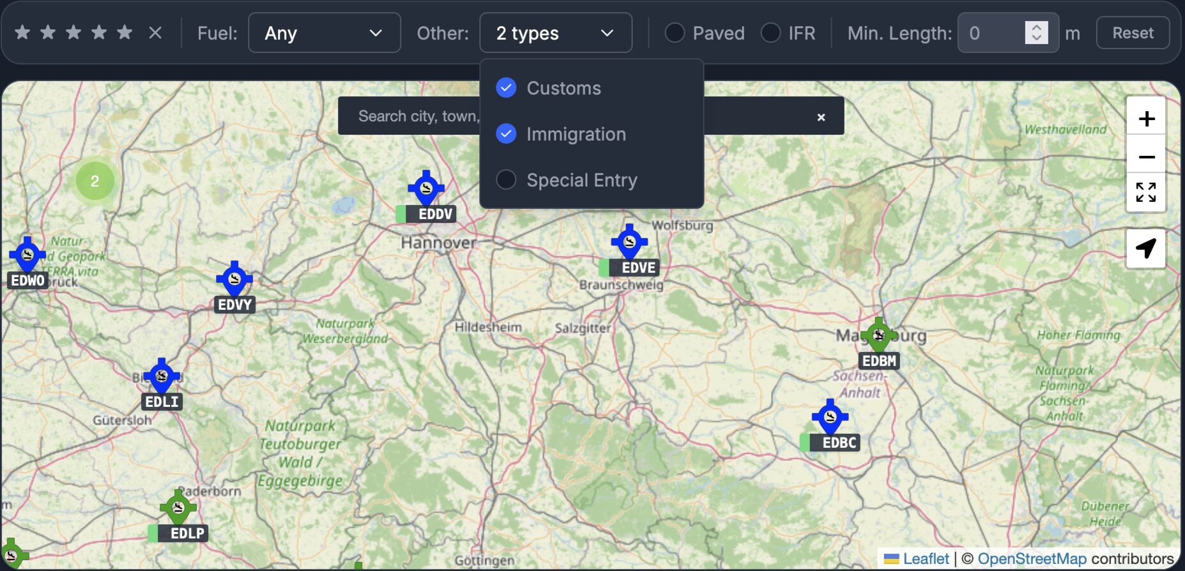Click the EDDV airport label
This screenshot has width=1185, height=571.
(x=426, y=214)
